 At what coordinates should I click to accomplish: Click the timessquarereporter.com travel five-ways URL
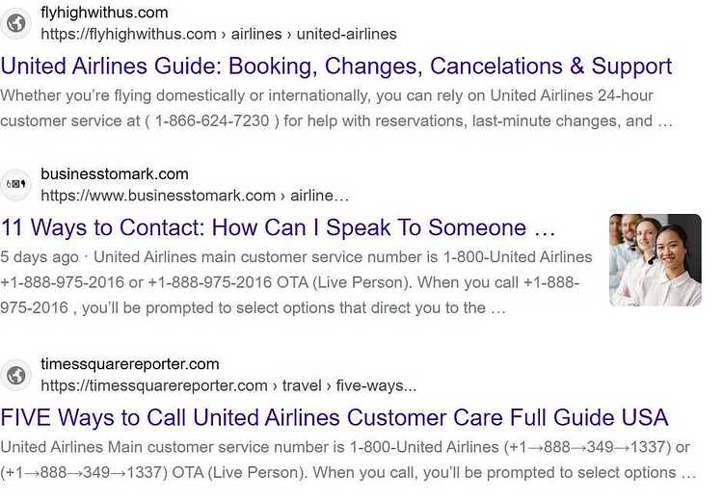pos(228,385)
